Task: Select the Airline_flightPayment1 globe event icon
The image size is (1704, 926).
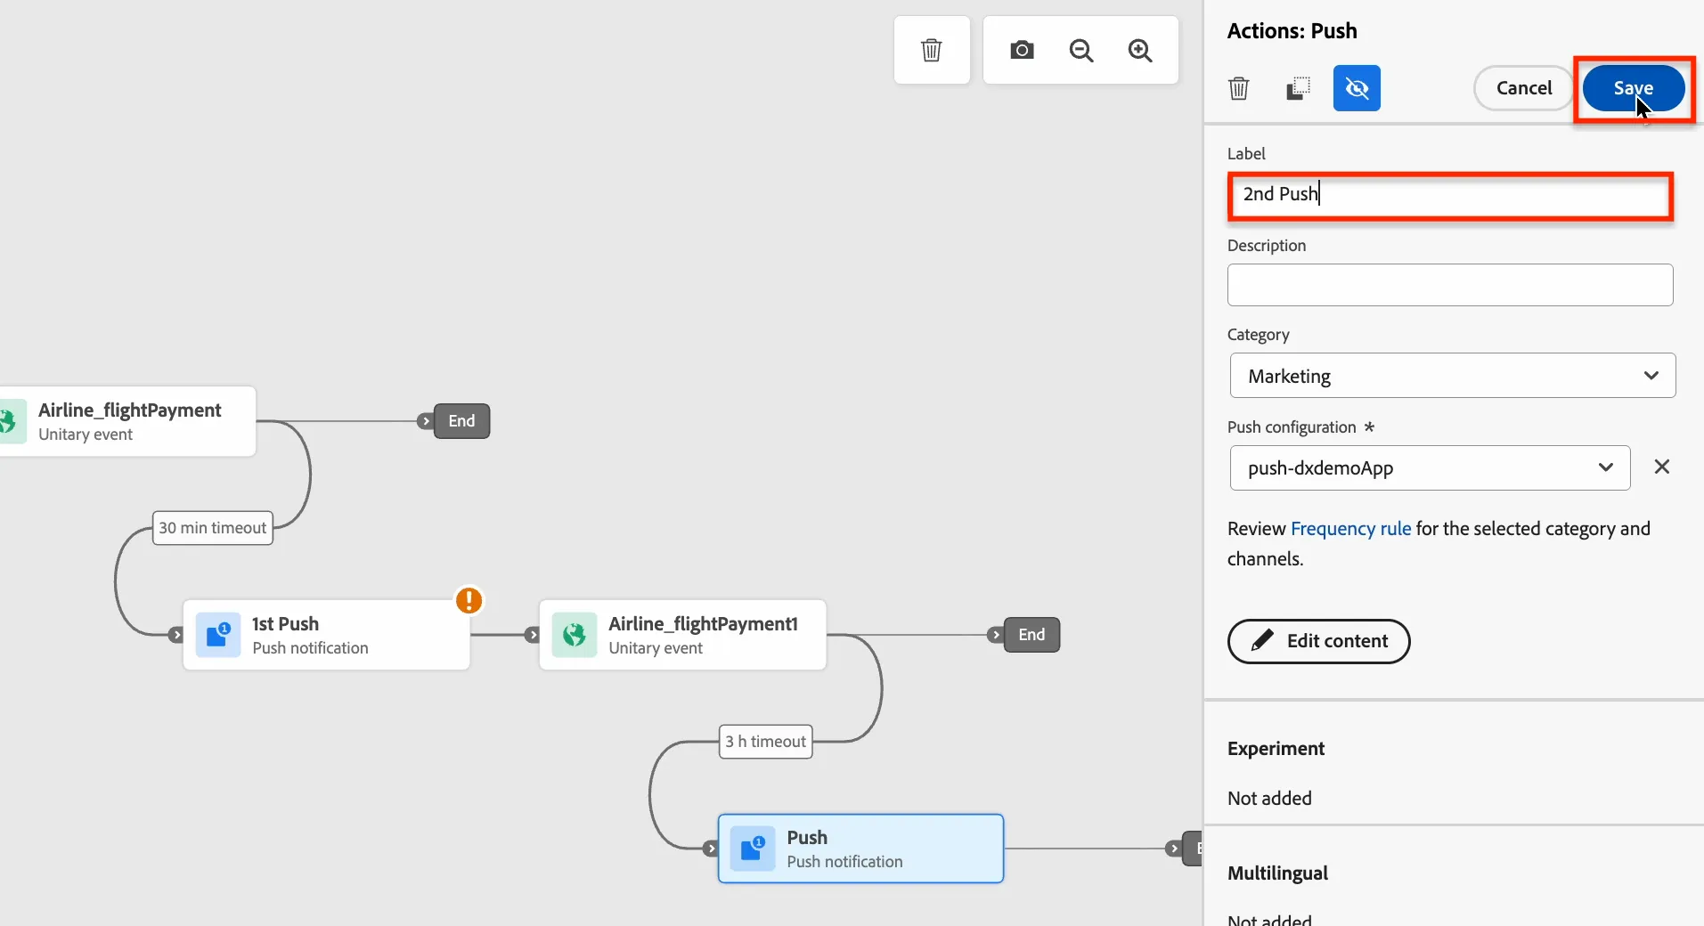Action: (x=575, y=635)
